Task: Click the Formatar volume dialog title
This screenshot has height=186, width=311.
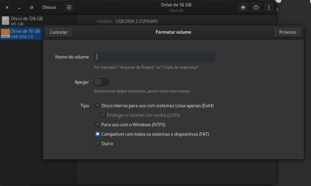Action: (173, 32)
